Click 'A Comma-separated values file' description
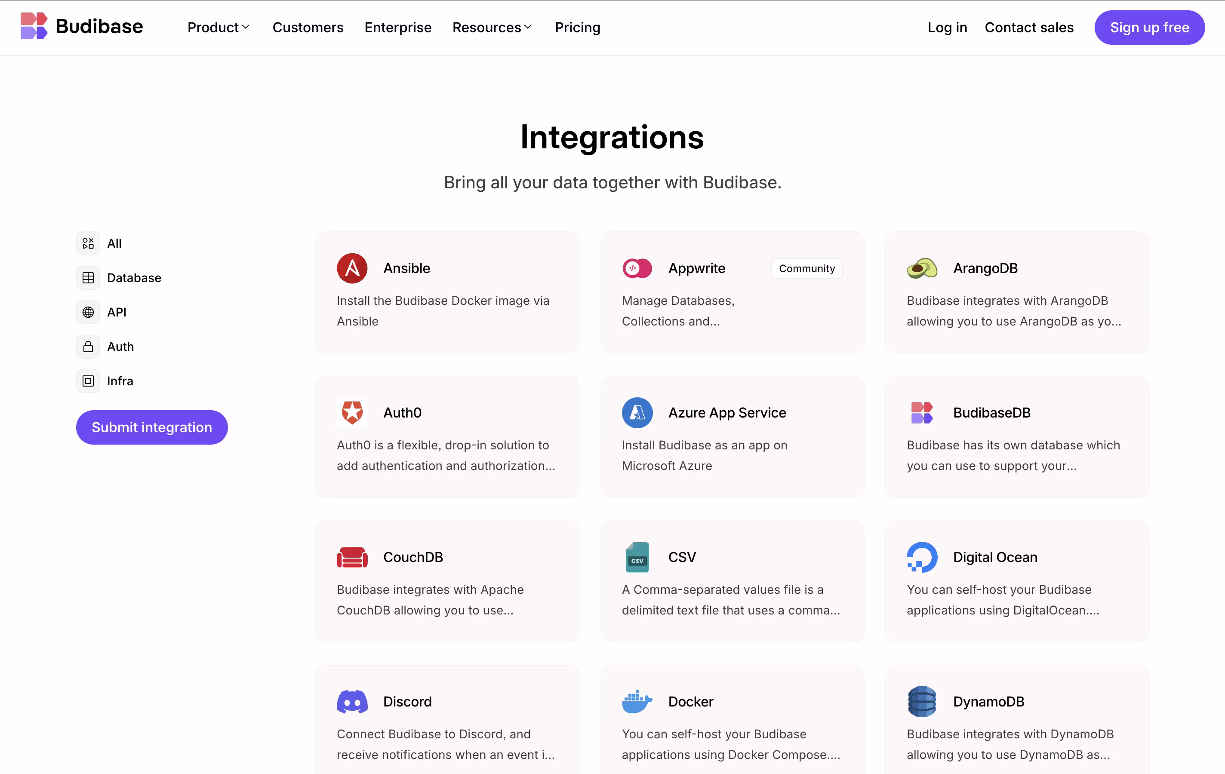 point(730,599)
